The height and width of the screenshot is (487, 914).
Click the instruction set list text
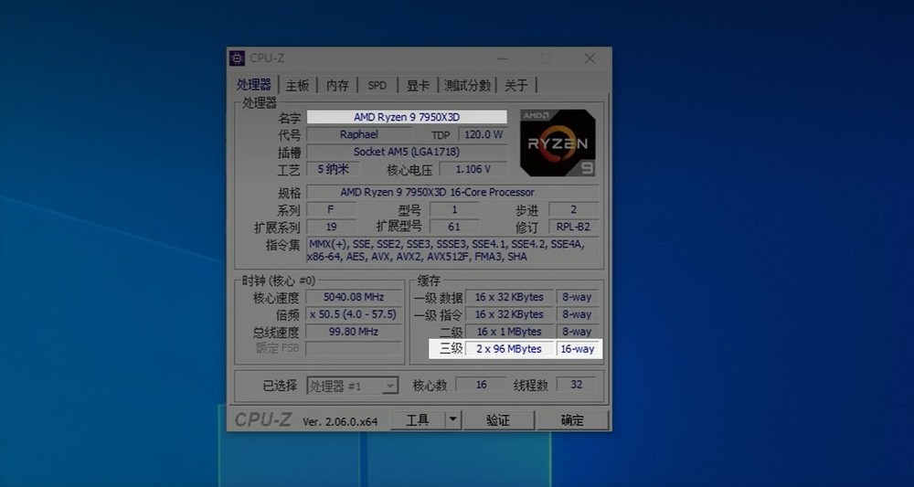coord(452,250)
